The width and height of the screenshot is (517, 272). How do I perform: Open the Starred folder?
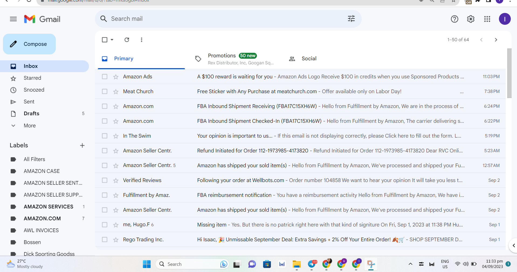coord(44,78)
